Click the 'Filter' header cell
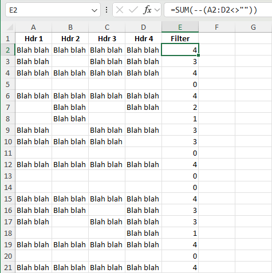The width and height of the screenshot is (272, 273). point(180,38)
